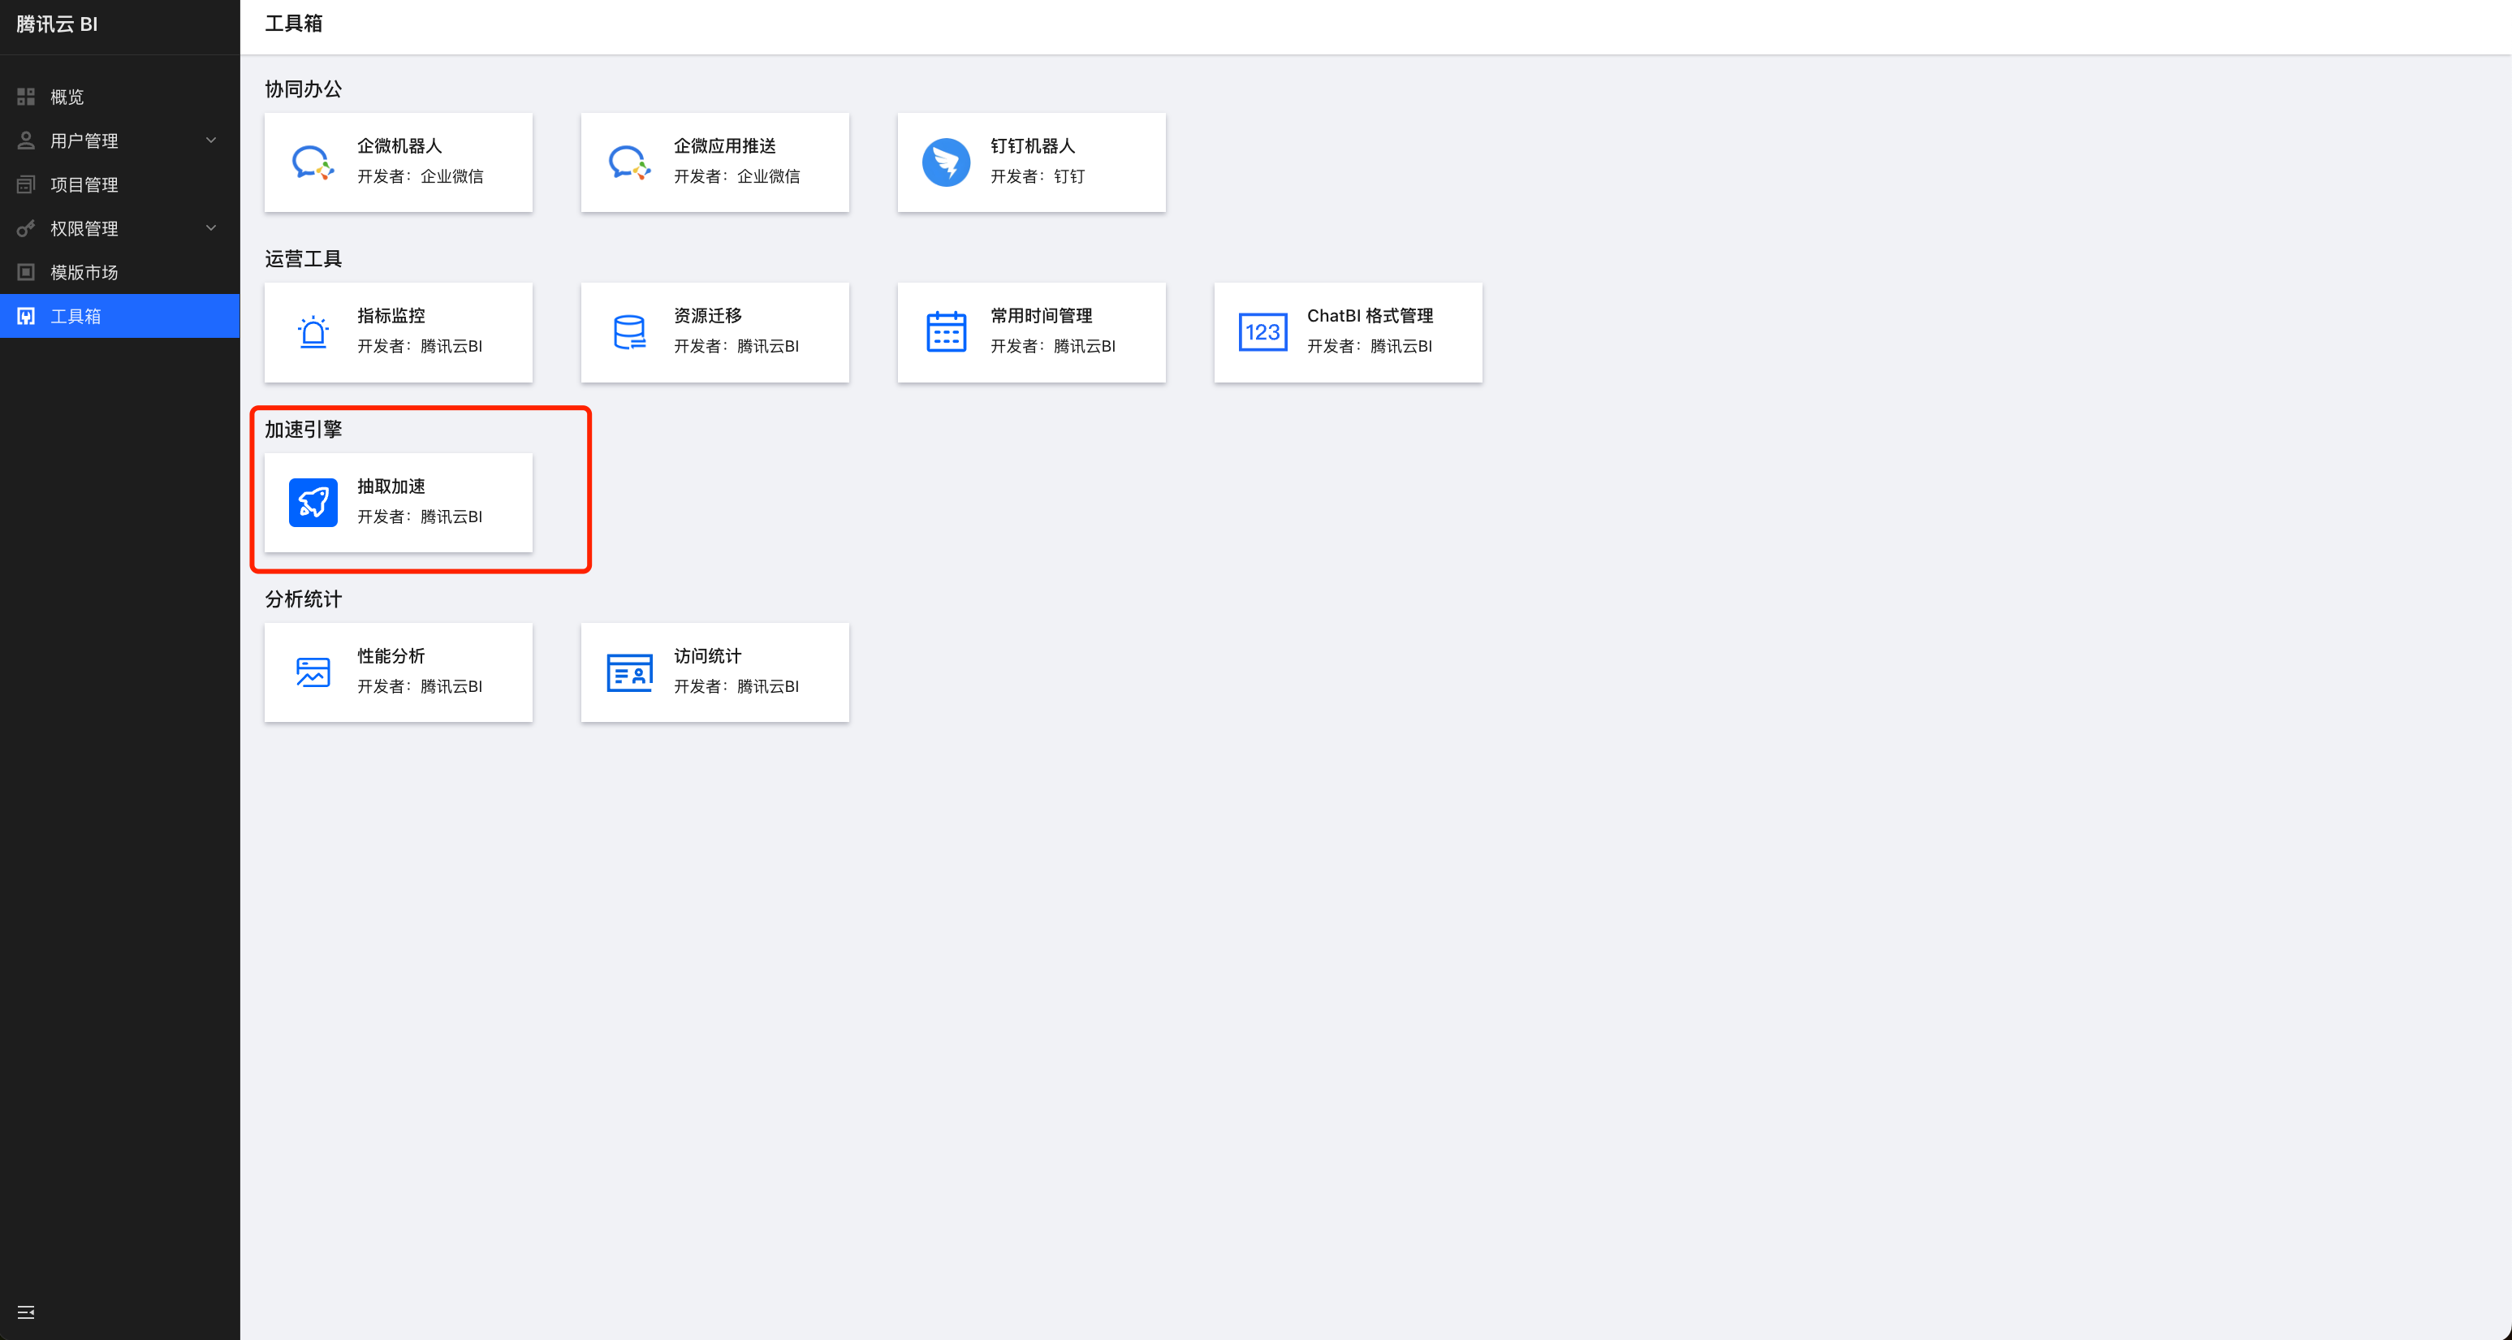Click the 企微机器人 chat bubble icon
The height and width of the screenshot is (1340, 2512).
(313, 162)
